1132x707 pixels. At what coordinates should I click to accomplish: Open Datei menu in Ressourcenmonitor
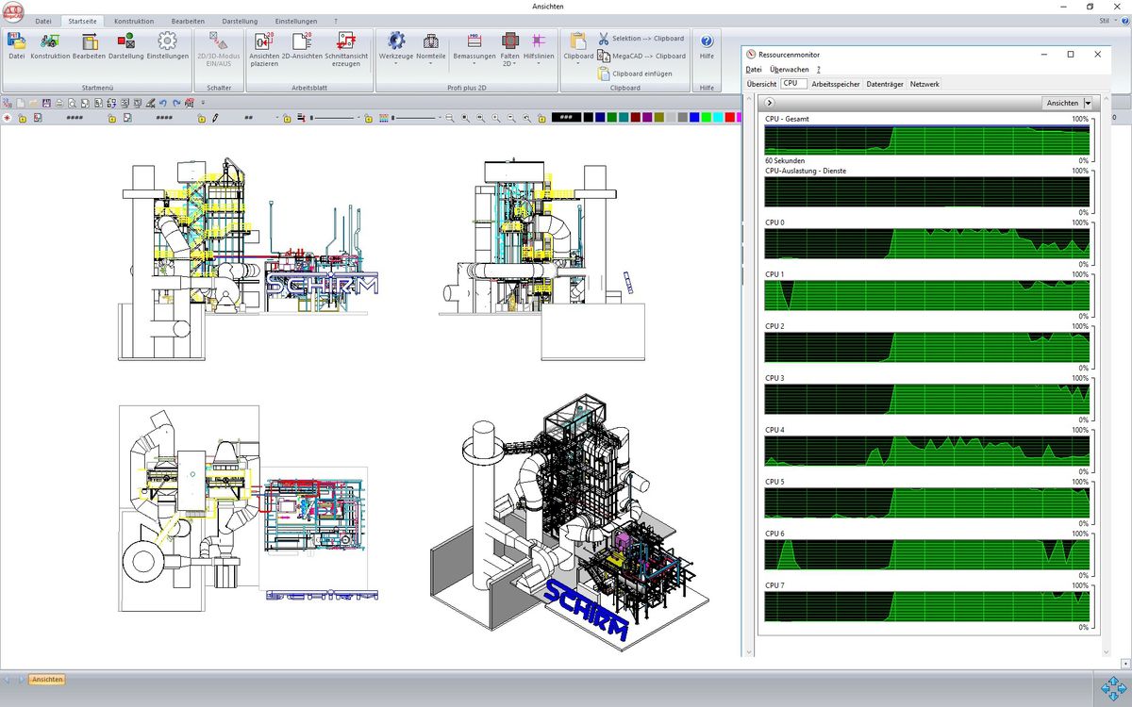tap(754, 70)
